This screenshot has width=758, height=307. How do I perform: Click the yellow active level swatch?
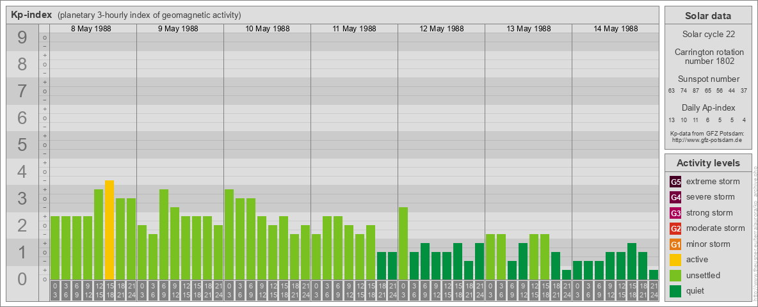tap(675, 260)
